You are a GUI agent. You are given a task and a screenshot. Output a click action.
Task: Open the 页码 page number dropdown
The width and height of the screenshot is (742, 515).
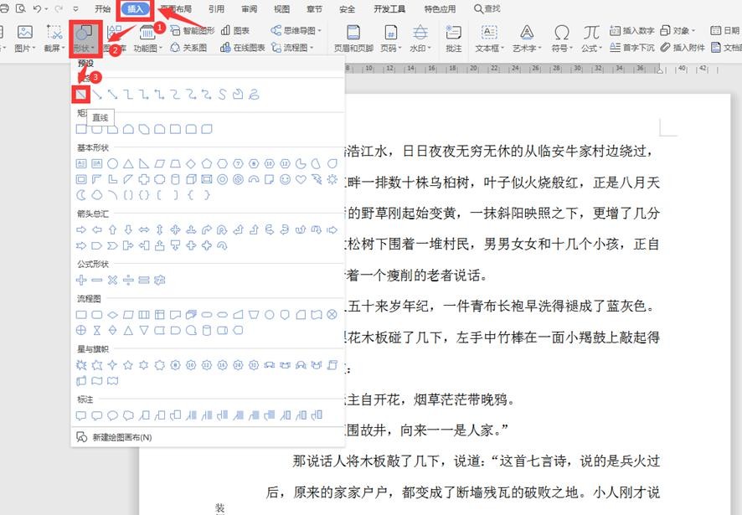tap(390, 38)
